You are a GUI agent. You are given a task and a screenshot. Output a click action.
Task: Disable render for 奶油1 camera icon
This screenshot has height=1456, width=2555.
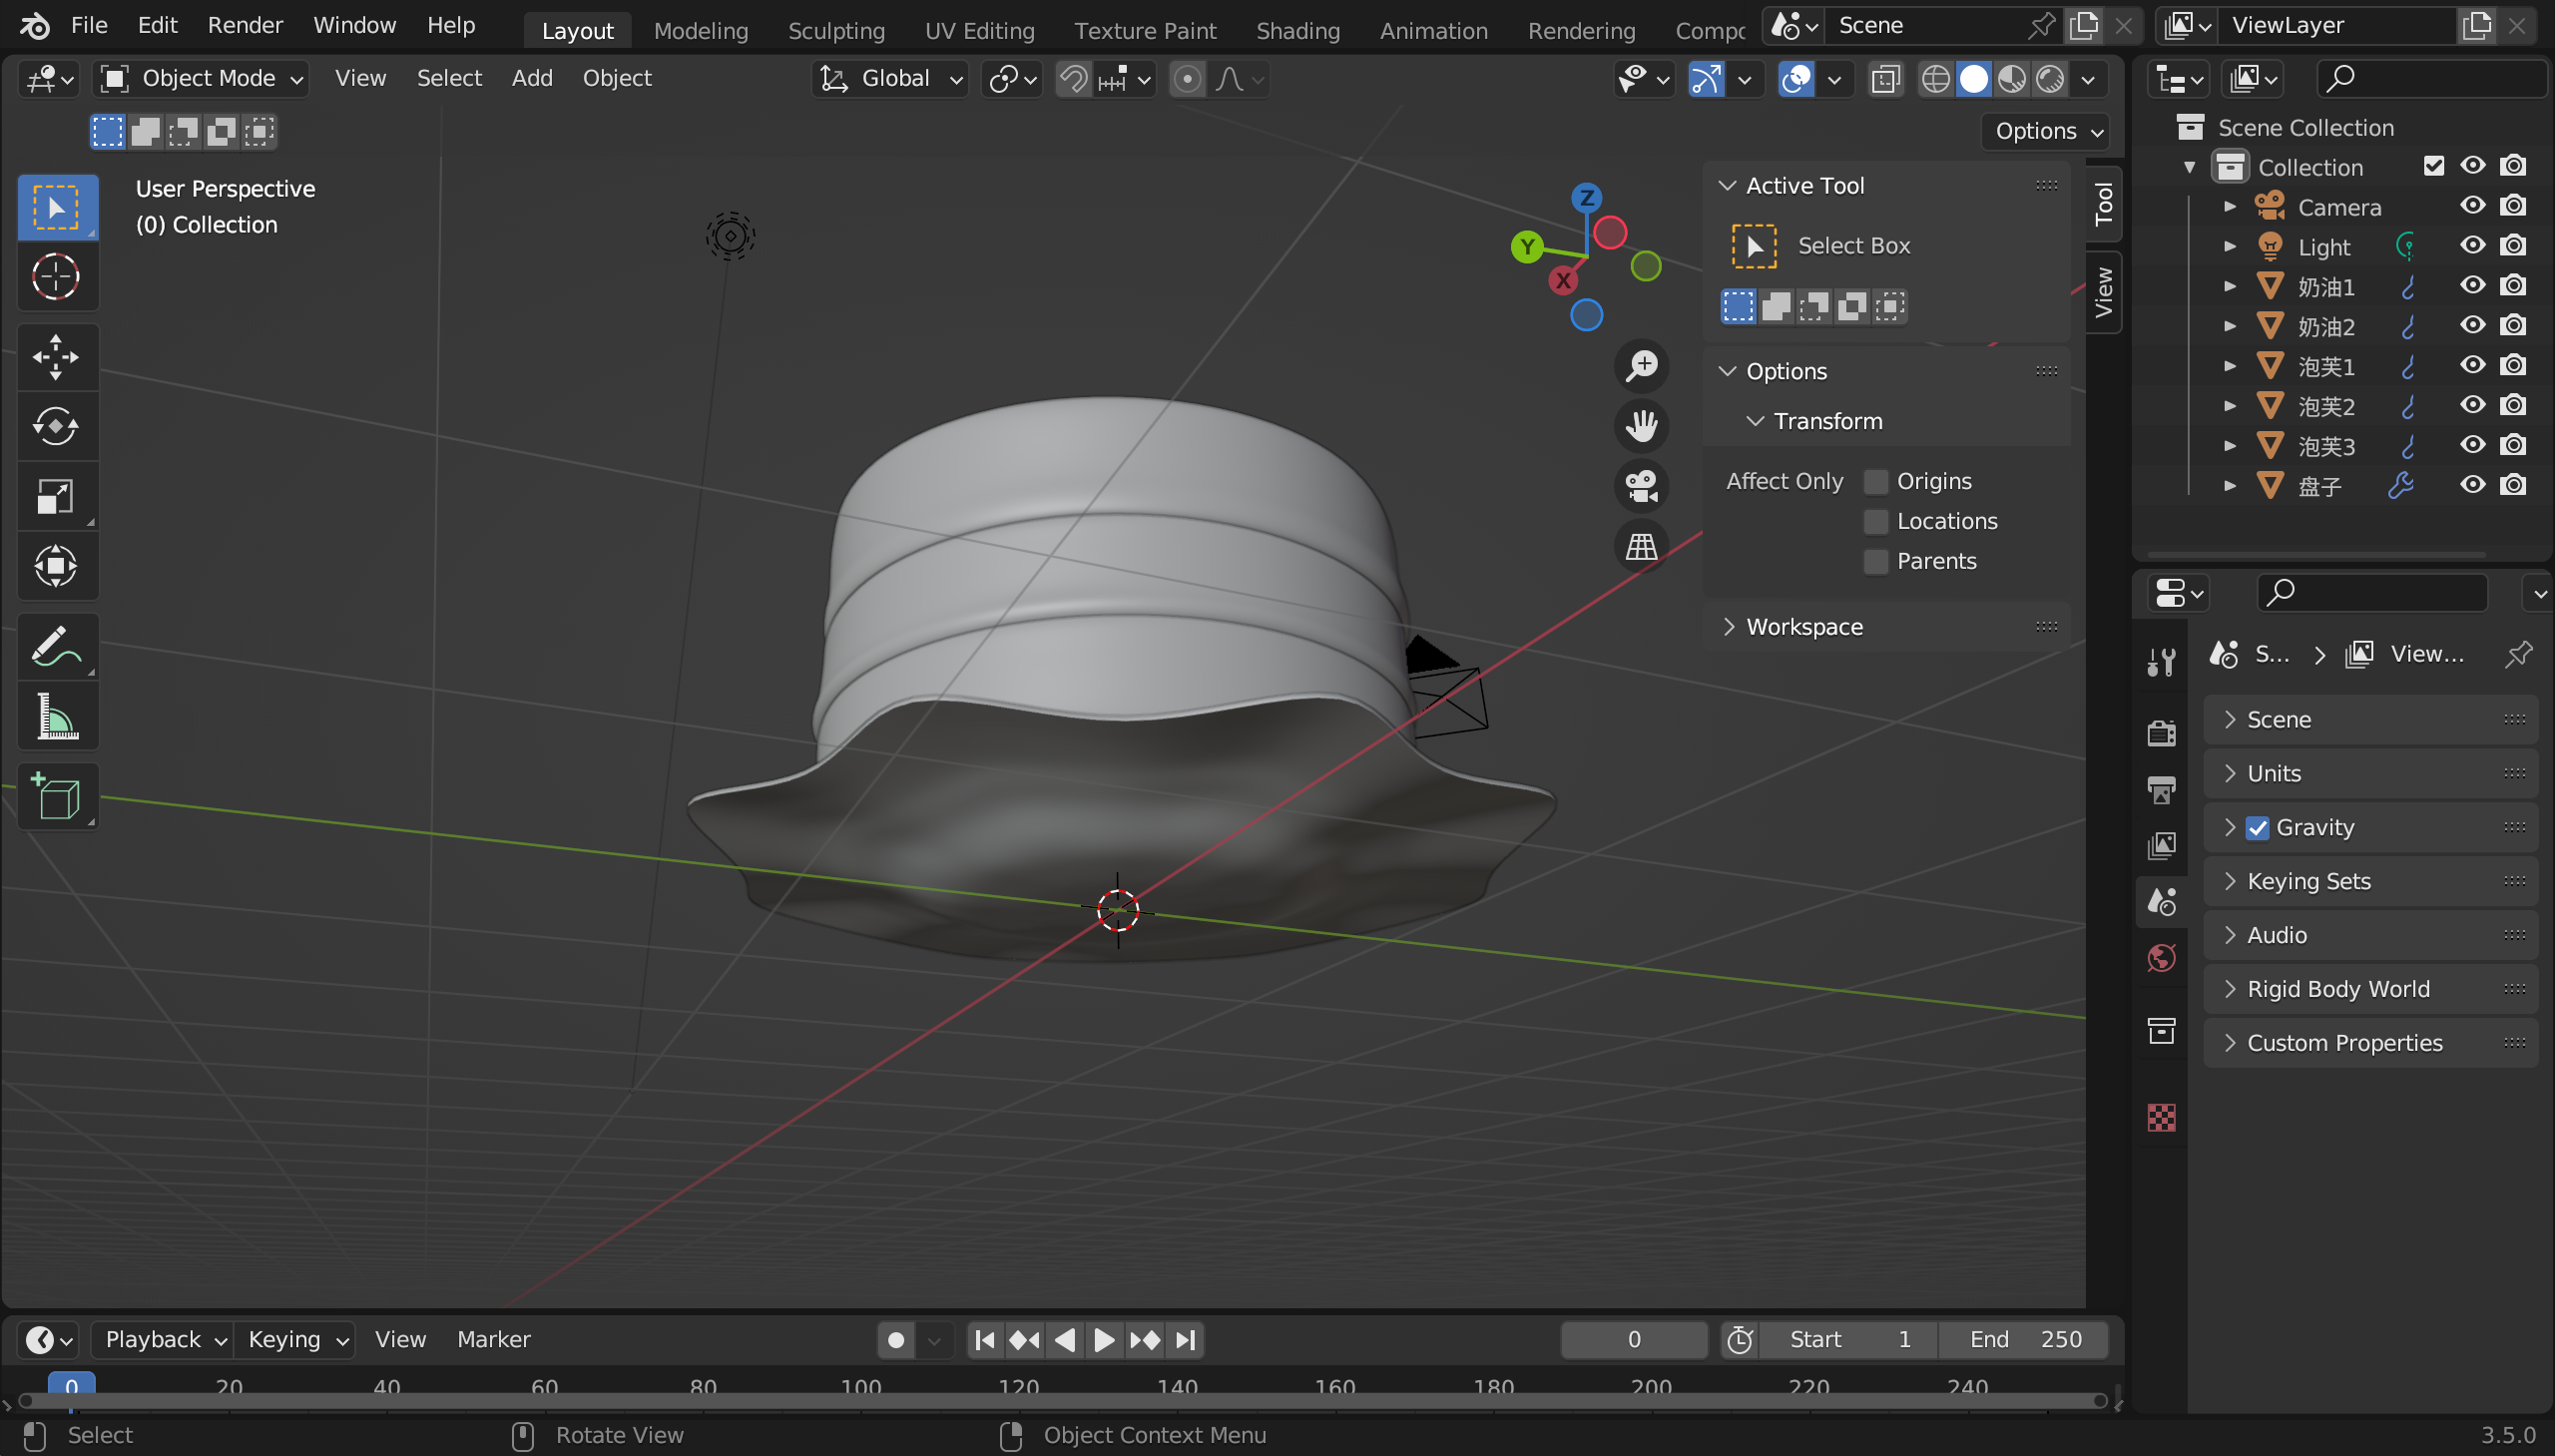[x=2513, y=286]
